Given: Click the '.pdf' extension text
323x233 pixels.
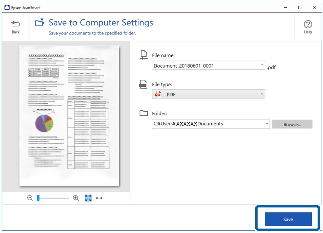Looking at the screenshot, I should (271, 67).
